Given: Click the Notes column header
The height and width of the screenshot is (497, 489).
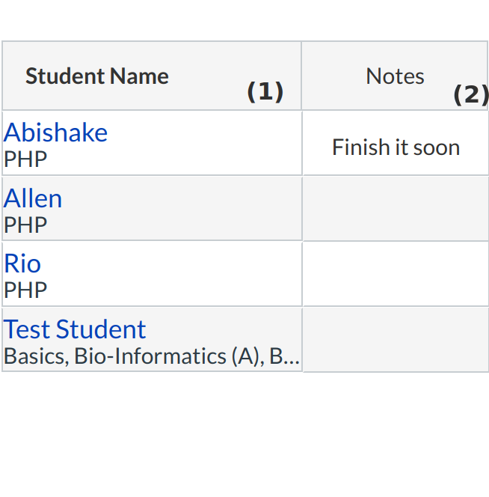Looking at the screenshot, I should [395, 76].
